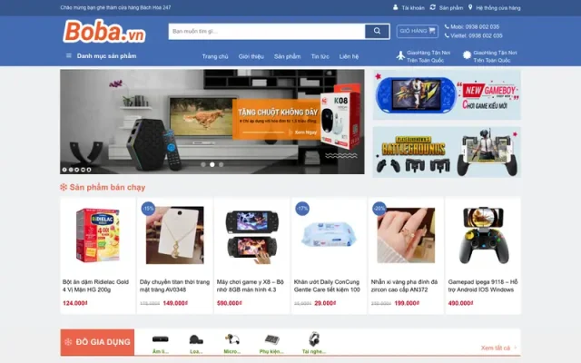Select the Loa category icon
The height and width of the screenshot is (363, 581).
tap(196, 339)
